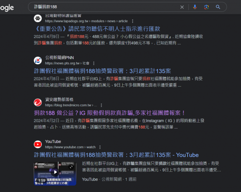Viewport: 241px width, 192px height.
Task: Open the YouTube 詐團假社福團體 video title
Action: (x=116, y=155)
